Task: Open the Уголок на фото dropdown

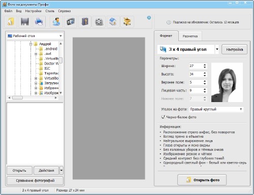Action: pyautogui.click(x=216, y=109)
